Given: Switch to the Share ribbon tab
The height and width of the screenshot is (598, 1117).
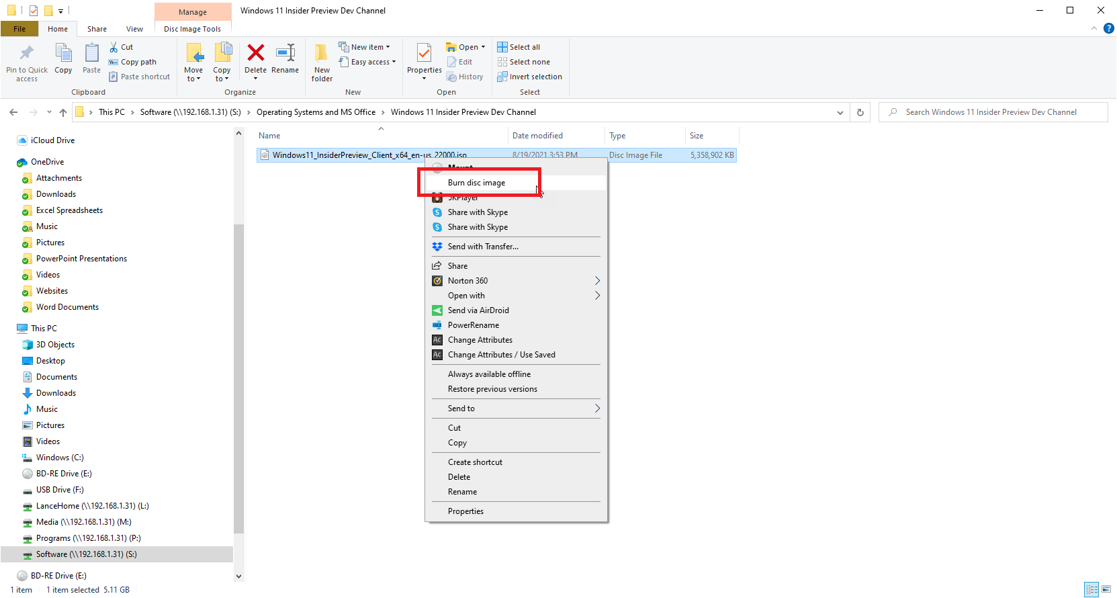Looking at the screenshot, I should click(97, 29).
